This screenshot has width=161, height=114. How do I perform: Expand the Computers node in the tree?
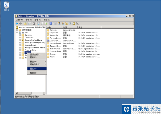[x=20, y=37]
